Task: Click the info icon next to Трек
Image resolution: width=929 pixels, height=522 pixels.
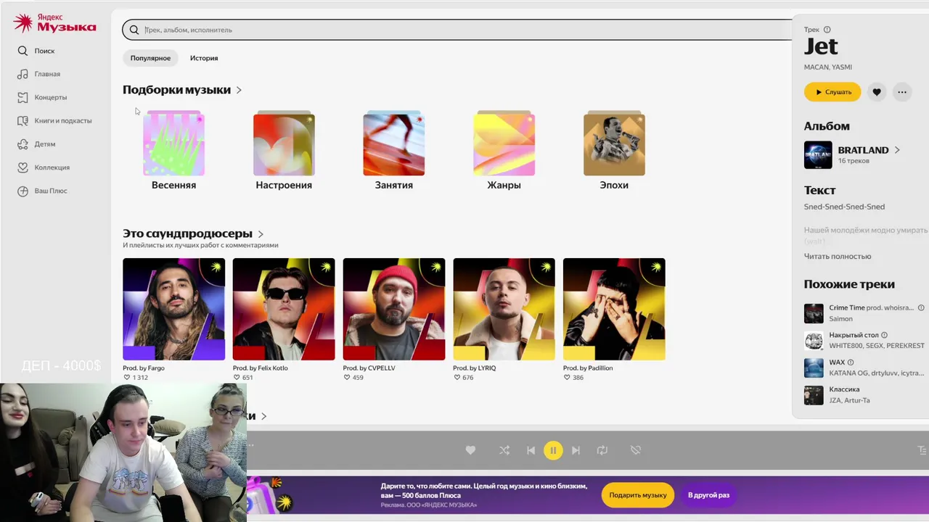Action: tap(827, 30)
